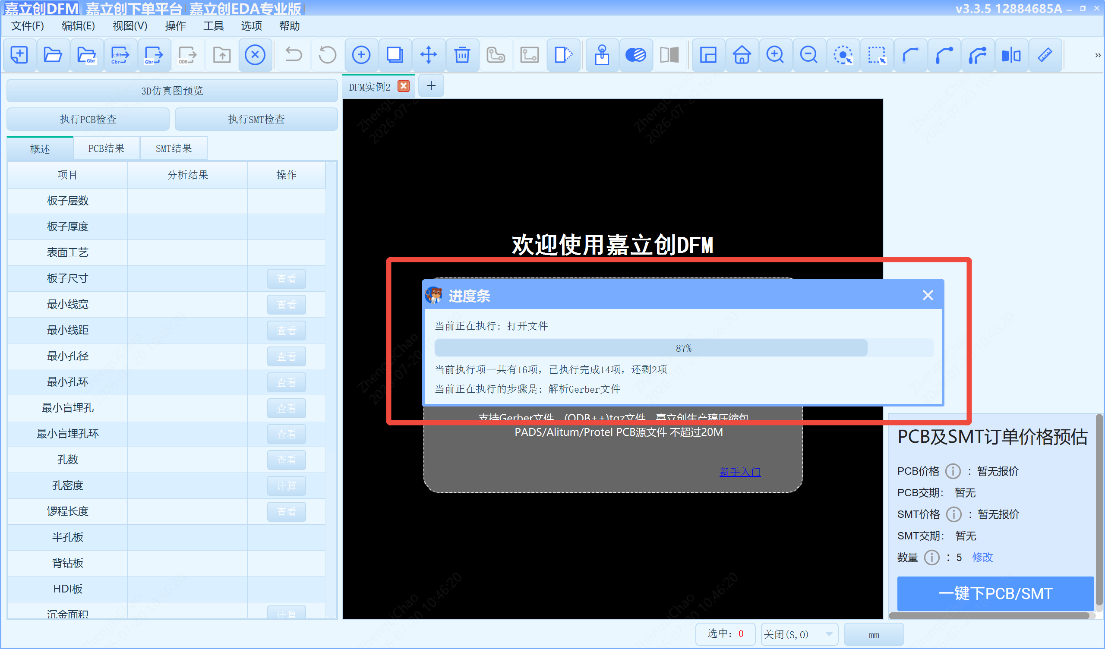Switch to the SMT结果 tab
1105x649 pixels.
(x=174, y=148)
